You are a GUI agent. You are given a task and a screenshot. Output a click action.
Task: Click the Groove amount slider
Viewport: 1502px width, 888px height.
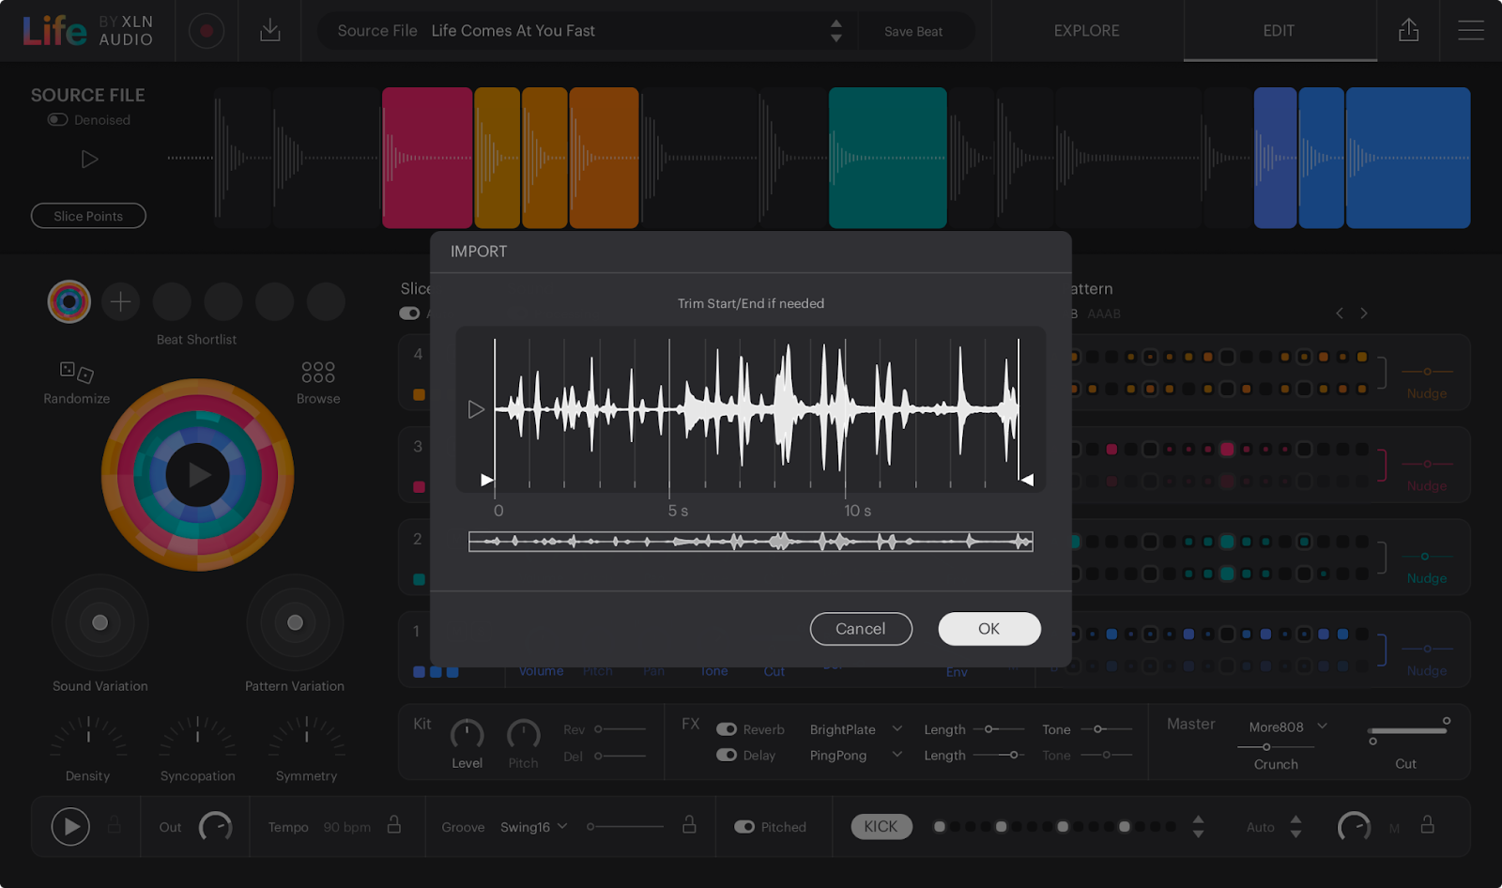pos(626,827)
